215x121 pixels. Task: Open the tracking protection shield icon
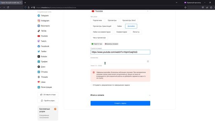coord(26,7)
